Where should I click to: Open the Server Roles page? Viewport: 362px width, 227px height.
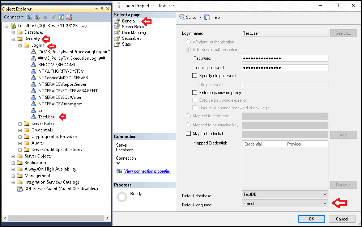[133, 27]
